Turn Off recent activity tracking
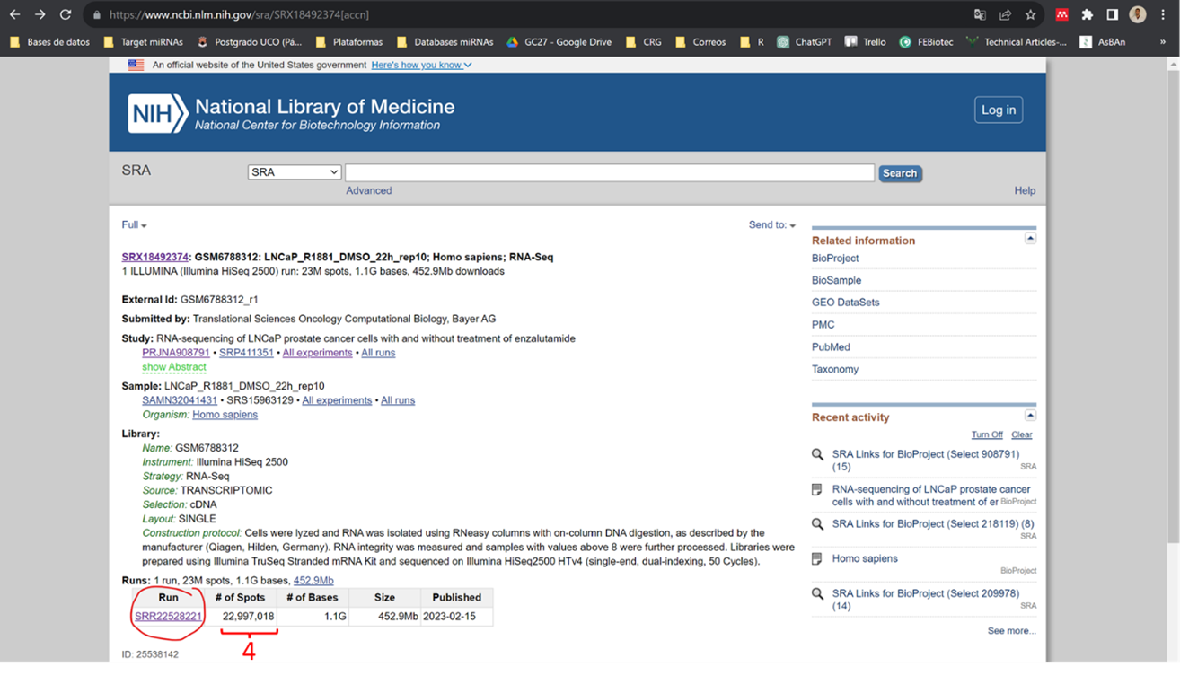The height and width of the screenshot is (684, 1180). pos(987,434)
